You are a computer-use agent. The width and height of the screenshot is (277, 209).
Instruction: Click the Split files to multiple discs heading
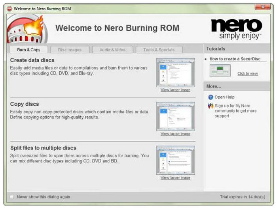(x=43, y=148)
